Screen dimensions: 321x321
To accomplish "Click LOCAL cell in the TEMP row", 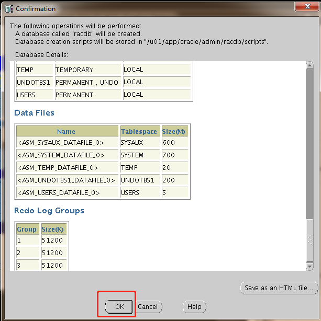I will (x=157, y=70).
